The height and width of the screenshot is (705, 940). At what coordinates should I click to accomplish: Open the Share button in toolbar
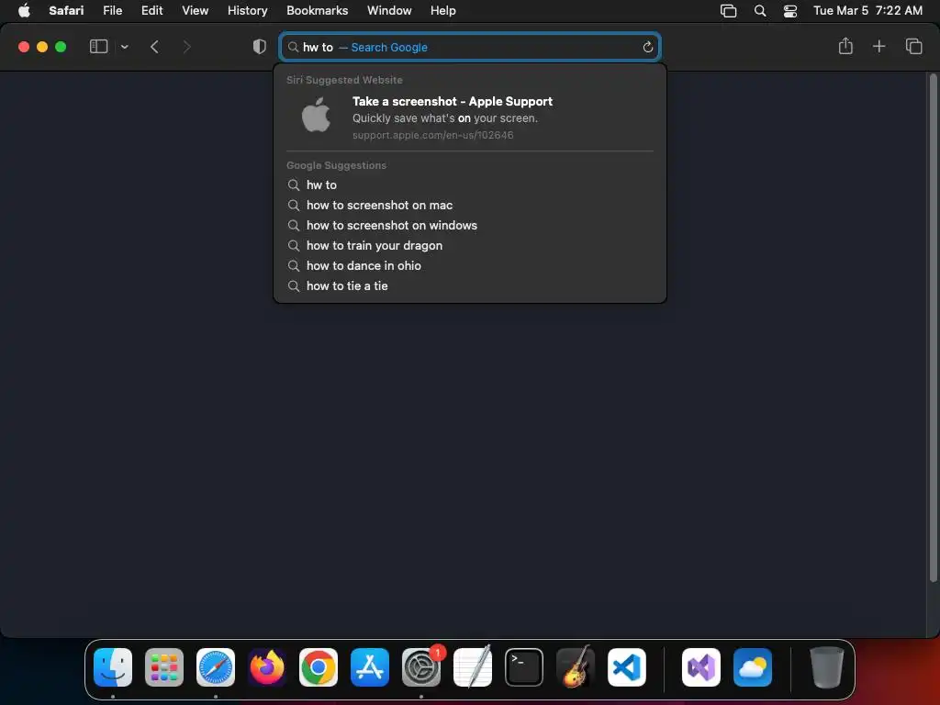coord(845,46)
